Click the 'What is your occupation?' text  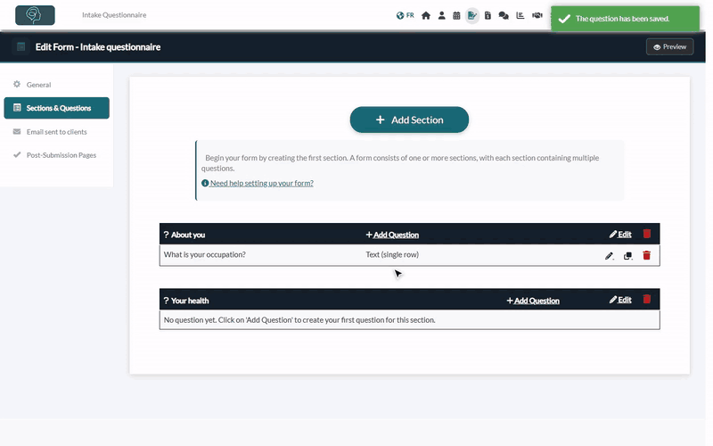205,255
